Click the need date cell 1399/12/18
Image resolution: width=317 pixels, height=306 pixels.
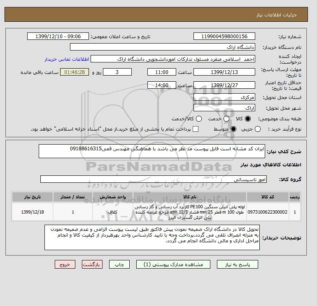[33, 212]
